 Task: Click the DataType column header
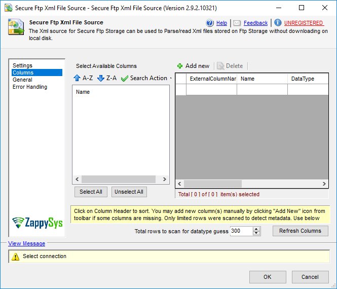click(x=308, y=79)
